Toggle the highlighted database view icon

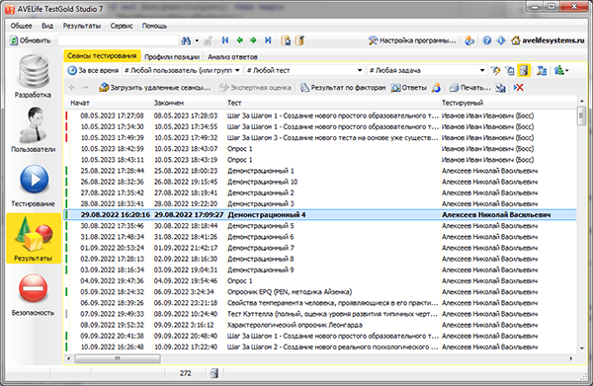pos(524,70)
